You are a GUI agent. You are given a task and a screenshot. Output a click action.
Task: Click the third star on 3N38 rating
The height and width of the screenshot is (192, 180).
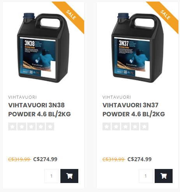coord(31,126)
